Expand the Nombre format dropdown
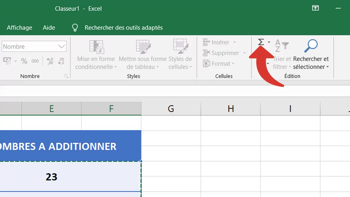The image size is (350, 197). tap(62, 47)
